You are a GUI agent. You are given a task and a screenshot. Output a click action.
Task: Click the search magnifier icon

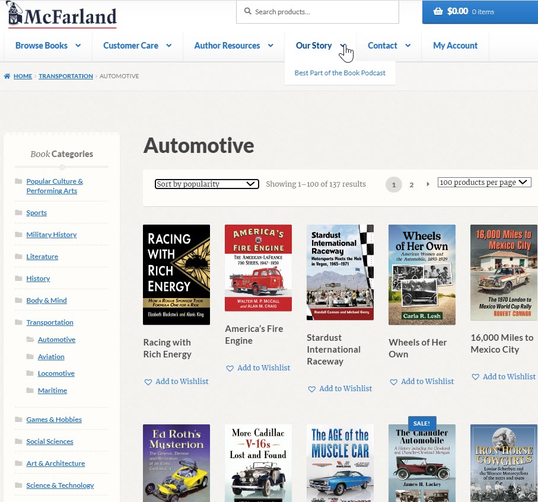click(x=247, y=11)
